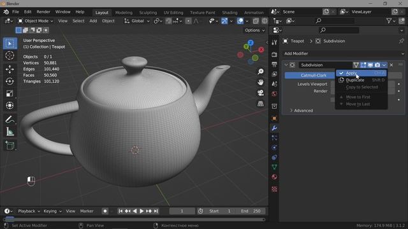Open the Global orientation dropdown
408x229 pixels.
(137, 21)
